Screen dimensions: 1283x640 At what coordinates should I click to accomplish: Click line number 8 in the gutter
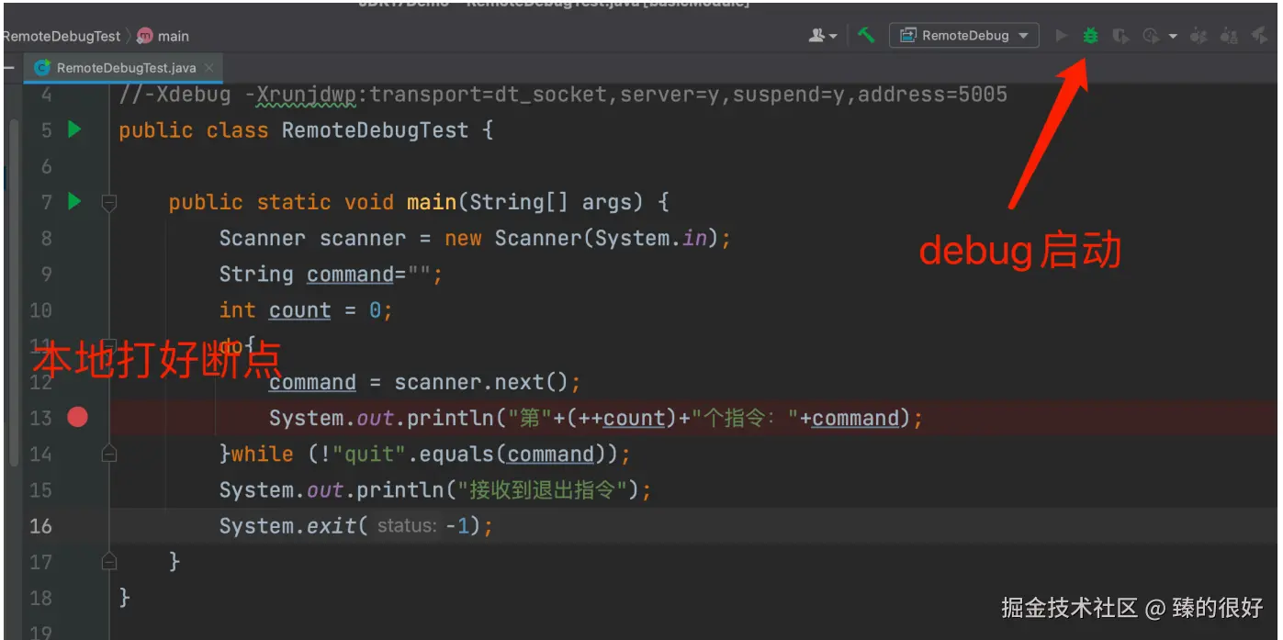coord(47,238)
